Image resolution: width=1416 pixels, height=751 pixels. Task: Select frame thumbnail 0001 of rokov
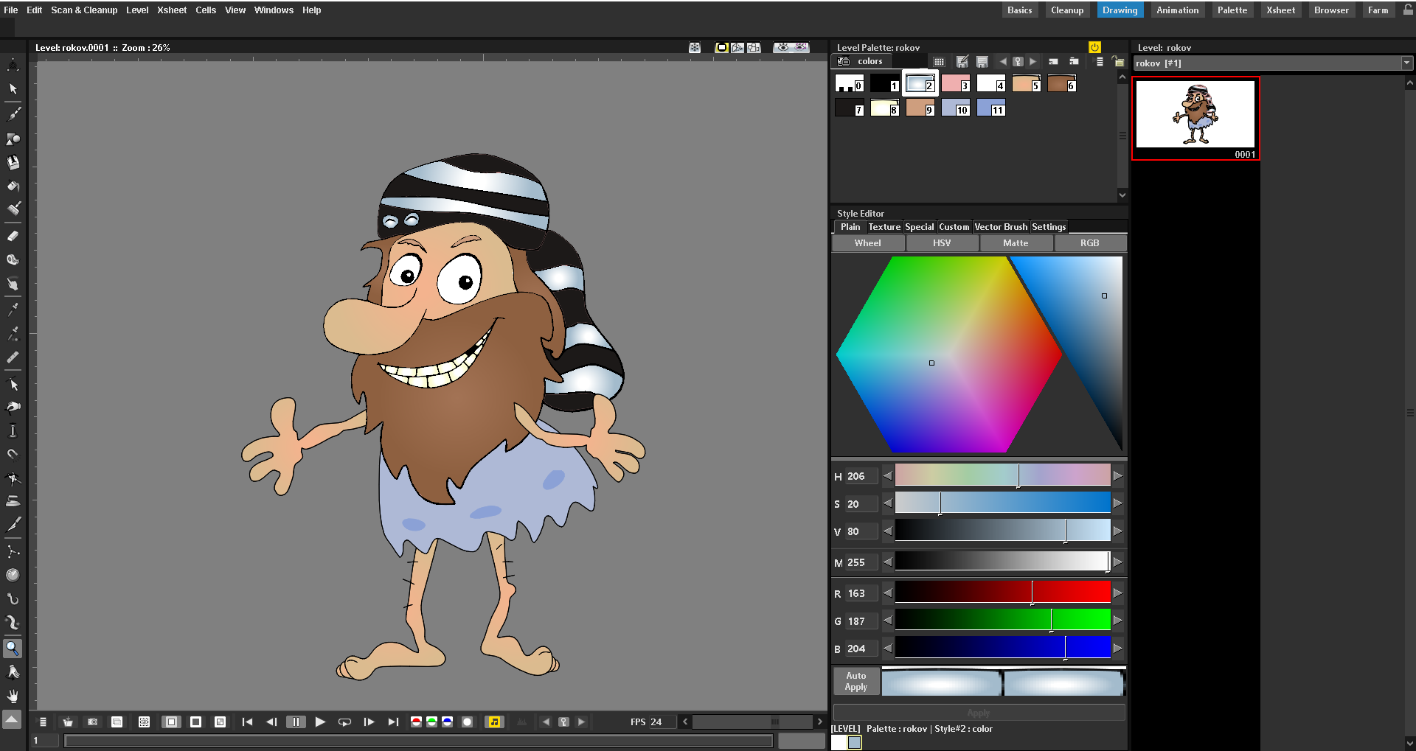(1195, 118)
